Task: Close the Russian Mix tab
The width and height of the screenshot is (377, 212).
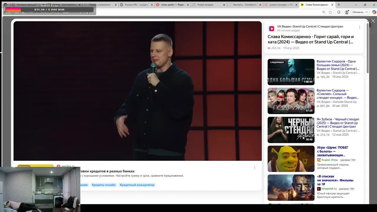Action: 152,5
